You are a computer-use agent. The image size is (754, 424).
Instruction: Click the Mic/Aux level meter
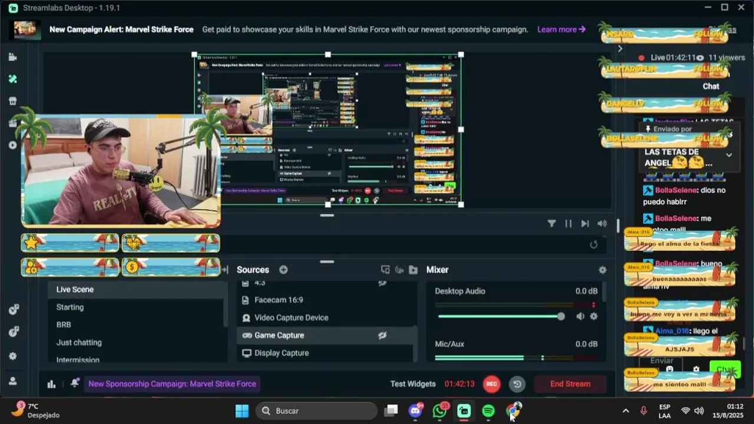click(515, 357)
